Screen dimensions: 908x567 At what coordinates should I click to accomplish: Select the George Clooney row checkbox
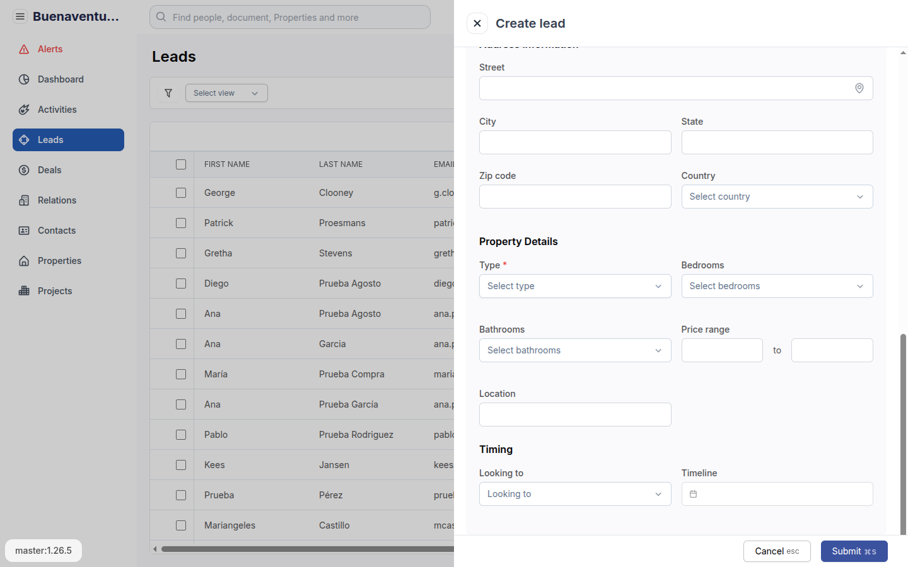pos(181,193)
